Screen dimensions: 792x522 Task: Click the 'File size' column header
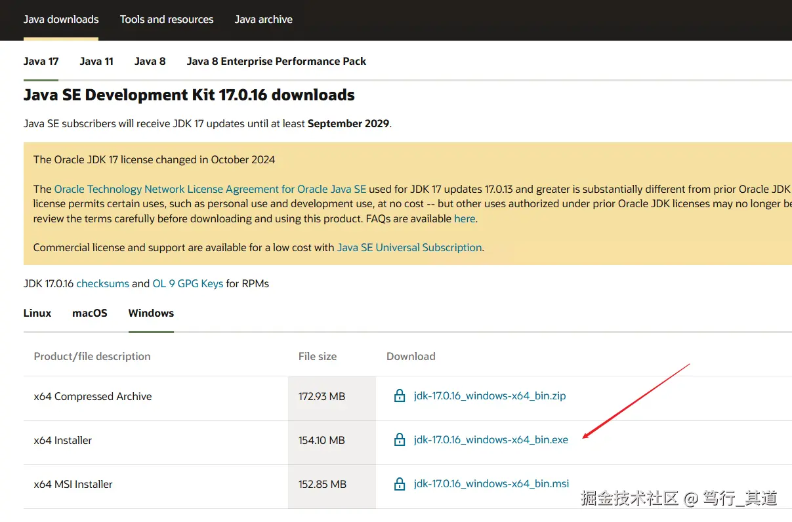(x=318, y=356)
